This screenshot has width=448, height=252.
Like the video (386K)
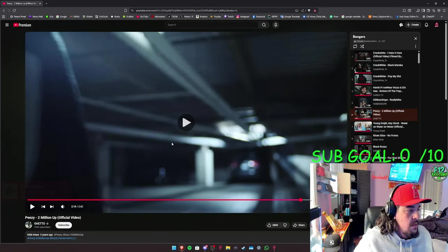point(273,225)
